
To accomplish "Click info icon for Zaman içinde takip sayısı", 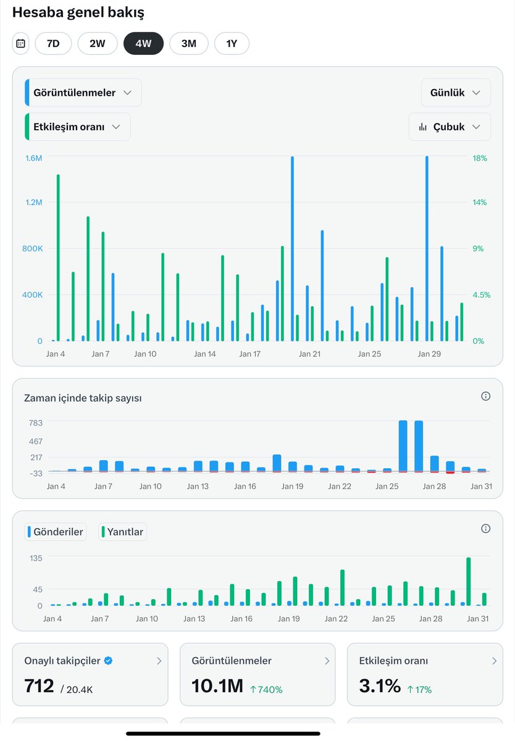I will (x=485, y=396).
